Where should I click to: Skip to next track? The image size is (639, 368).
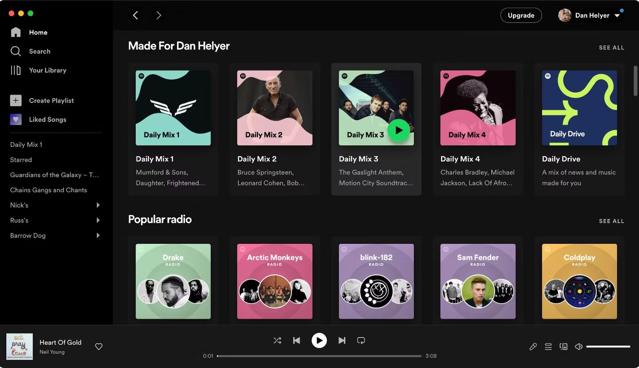click(x=342, y=340)
